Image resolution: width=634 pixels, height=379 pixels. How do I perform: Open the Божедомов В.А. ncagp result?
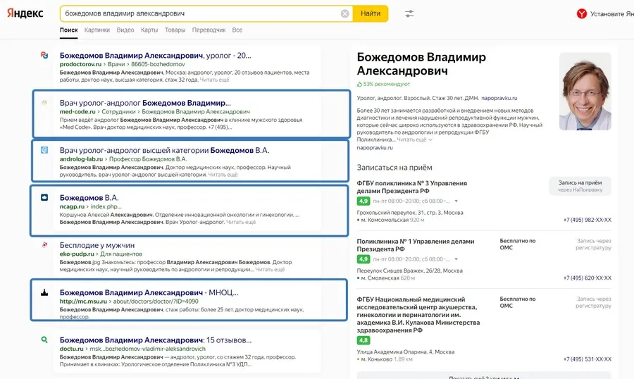coord(89,197)
